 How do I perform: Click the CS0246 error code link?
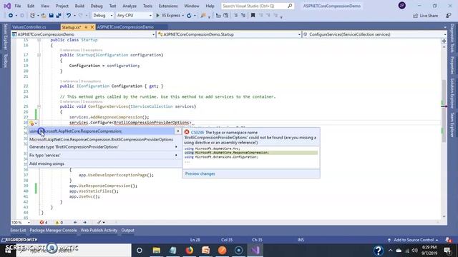coord(198,132)
